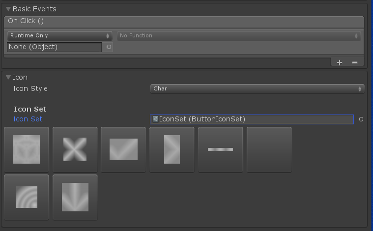Click the IconSet (ButtonIconSet) field
This screenshot has height=231, width=373.
pos(252,119)
